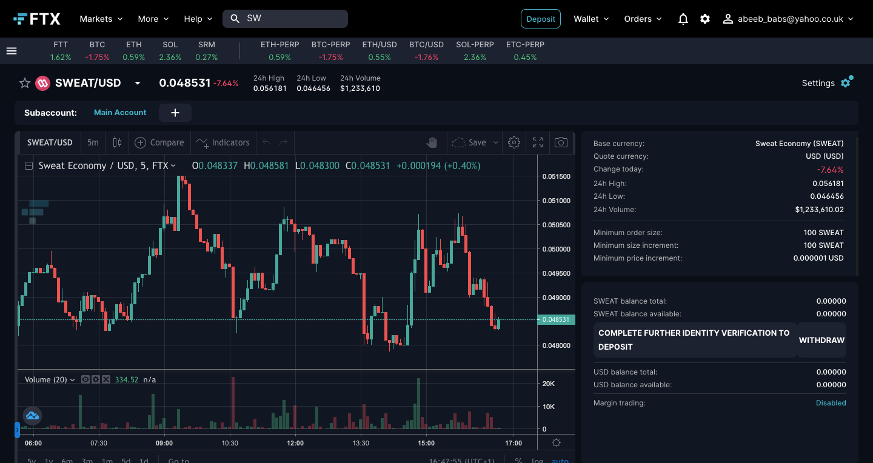Image resolution: width=873 pixels, height=463 pixels.
Task: Open time axis settings gear icon
Action: pyautogui.click(x=556, y=443)
